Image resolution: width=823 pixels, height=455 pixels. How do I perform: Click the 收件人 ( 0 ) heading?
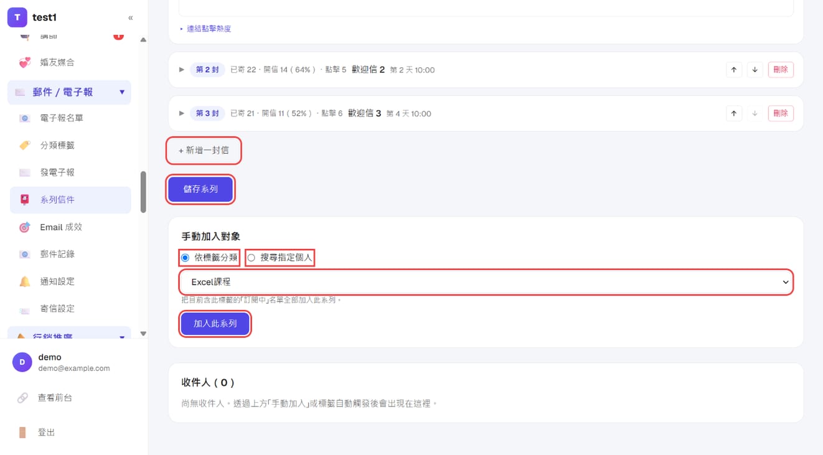coord(208,383)
